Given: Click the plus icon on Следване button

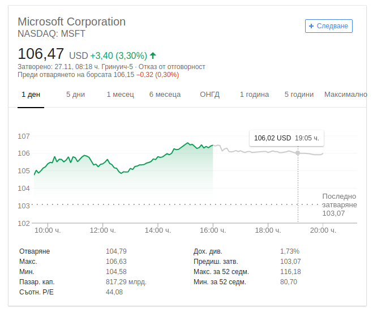Looking at the screenshot, I should [x=311, y=26].
